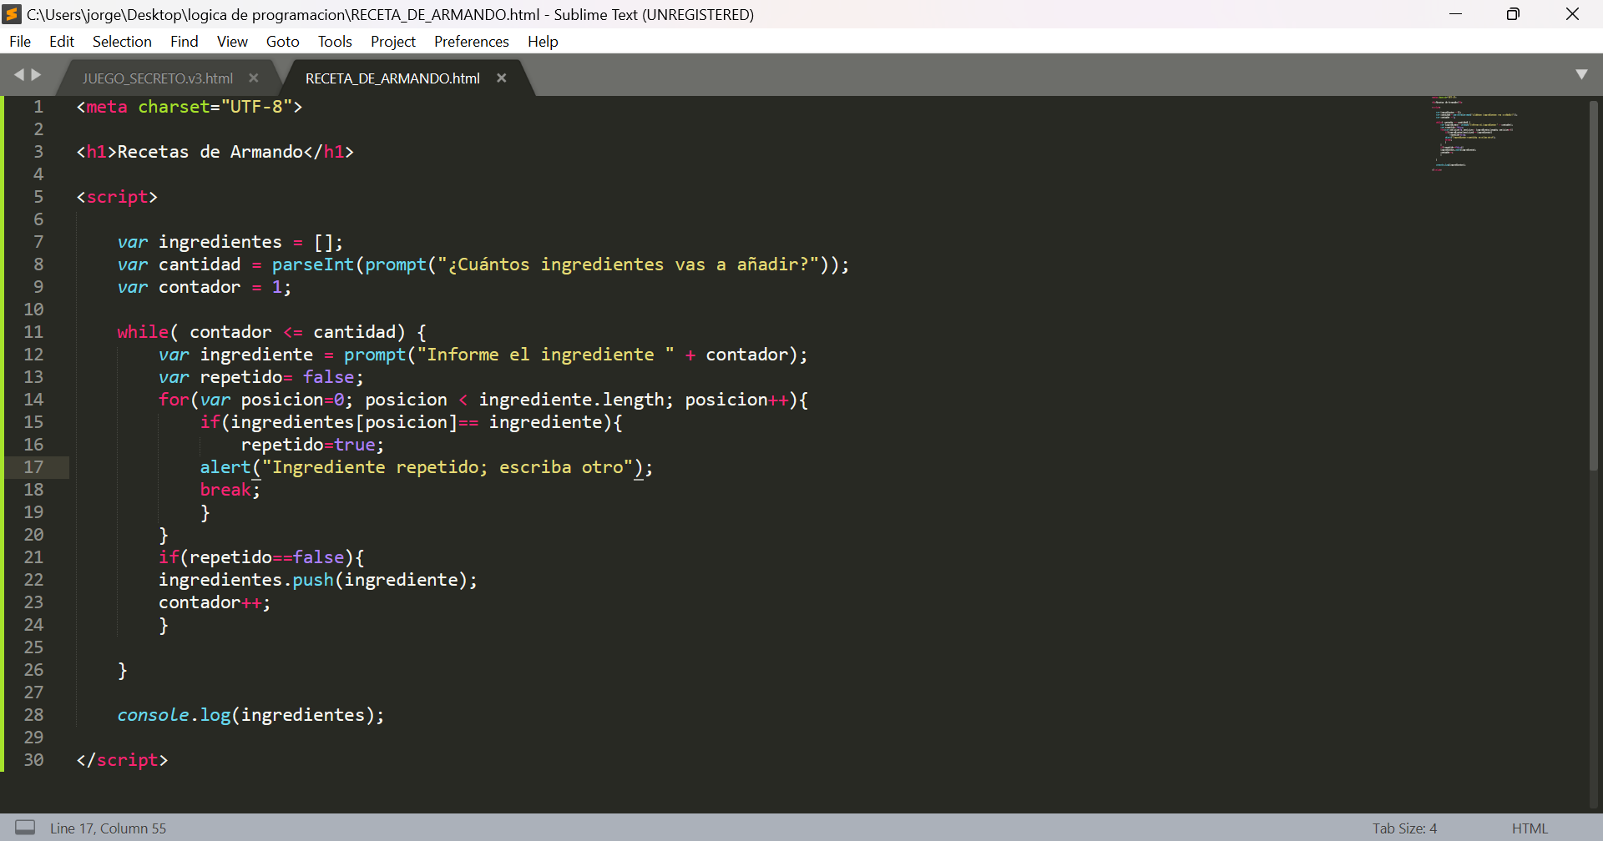Screen dimensions: 1603x841
Task: Close the RECETA_DE_ARMANDO.html tab
Action: point(502,78)
